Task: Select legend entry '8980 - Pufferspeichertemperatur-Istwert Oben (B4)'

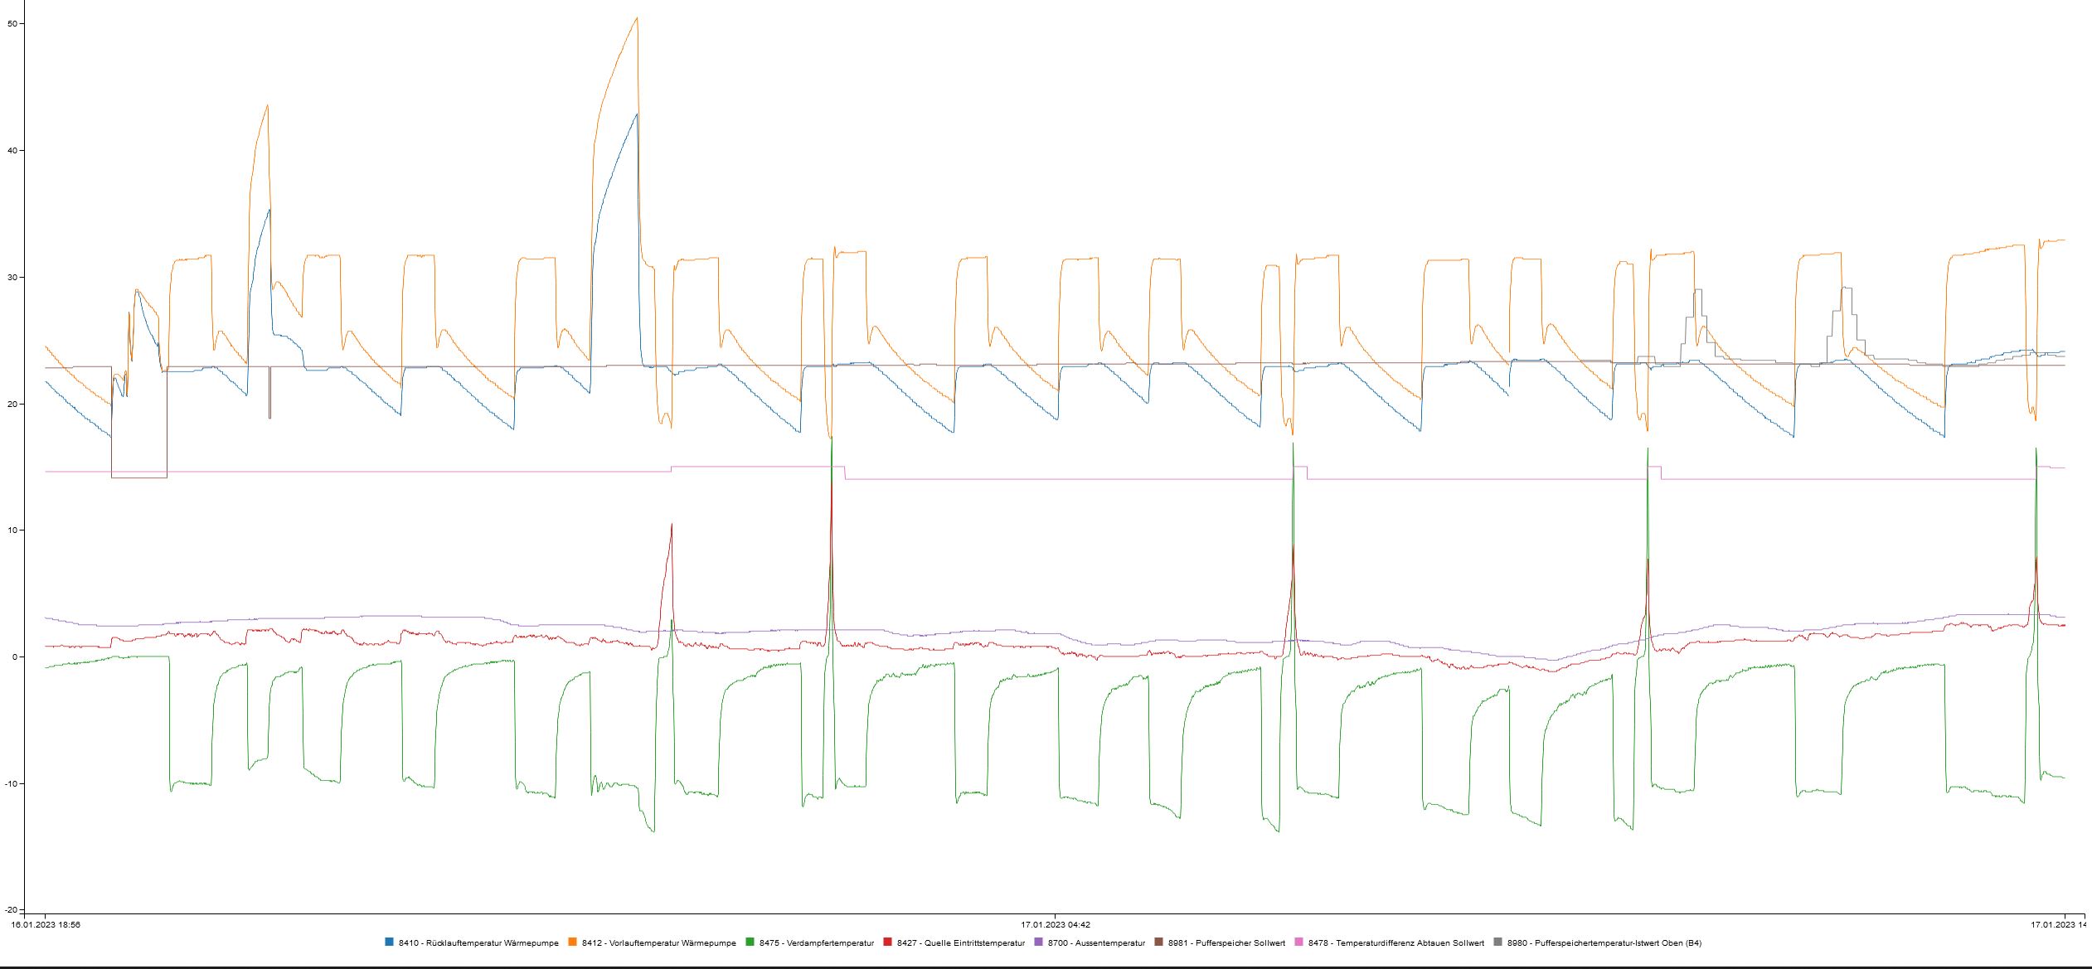Action: [1604, 943]
